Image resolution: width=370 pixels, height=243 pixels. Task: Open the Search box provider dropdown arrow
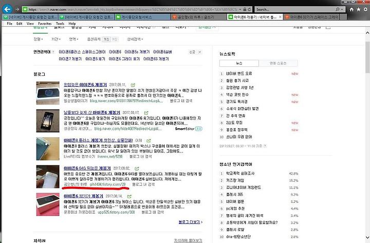click(342, 9)
